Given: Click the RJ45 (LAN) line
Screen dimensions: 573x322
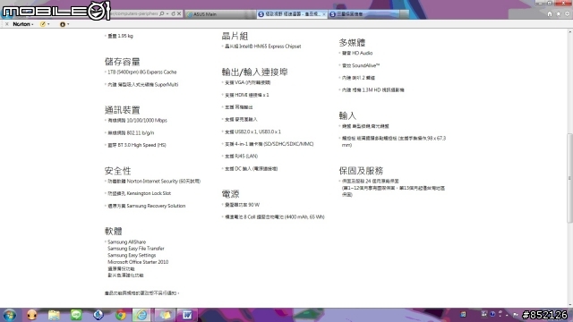Looking at the screenshot, I should 241,157.
